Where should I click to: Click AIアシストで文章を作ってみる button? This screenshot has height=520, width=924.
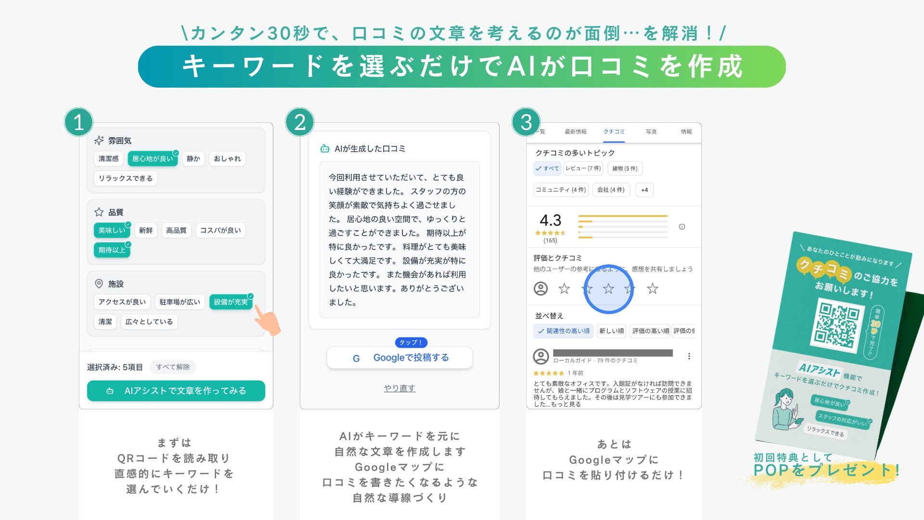coord(176,391)
